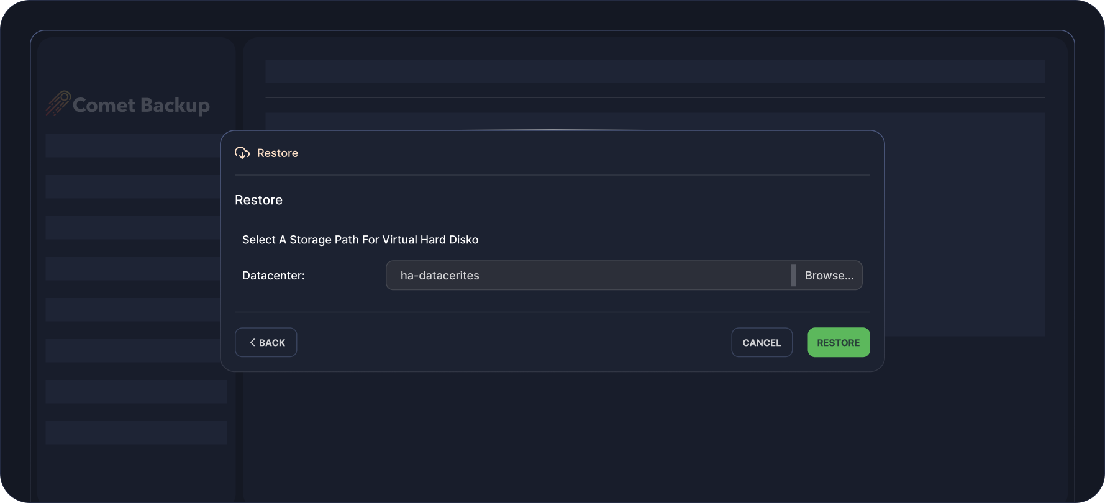The height and width of the screenshot is (503, 1105).
Task: Click the 'Select A Storage Path' instruction text
Action: pos(360,240)
